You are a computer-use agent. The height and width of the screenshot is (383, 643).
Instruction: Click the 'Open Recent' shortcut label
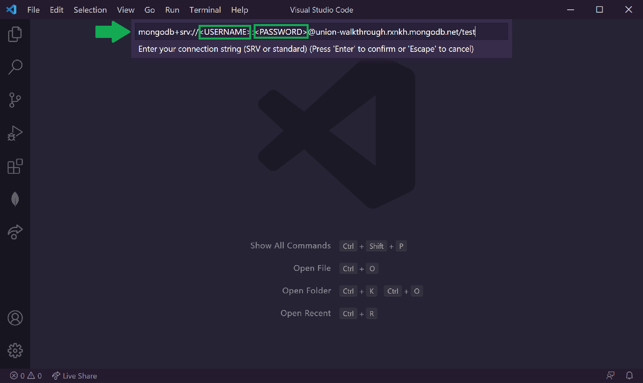tap(305, 313)
